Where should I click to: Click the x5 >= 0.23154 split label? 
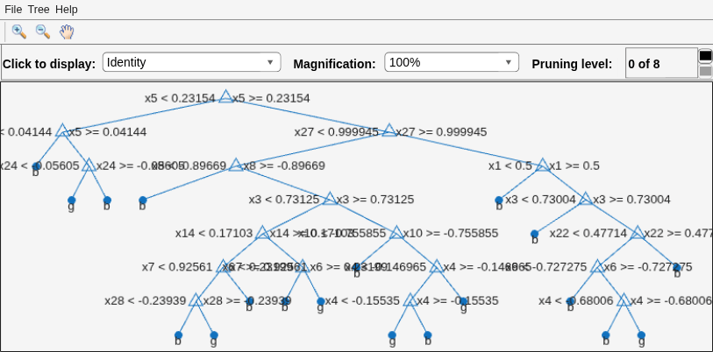271,98
